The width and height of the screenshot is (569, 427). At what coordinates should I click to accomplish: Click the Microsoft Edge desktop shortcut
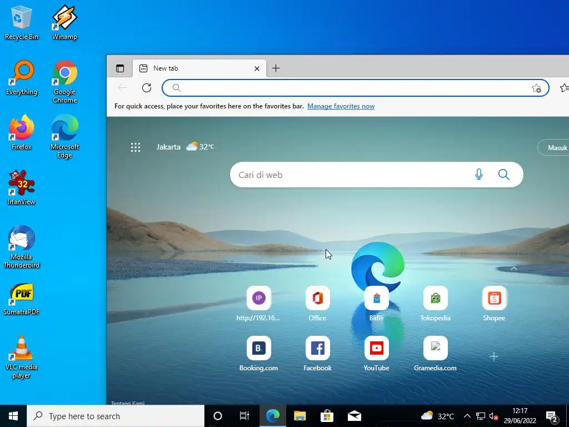(x=64, y=137)
